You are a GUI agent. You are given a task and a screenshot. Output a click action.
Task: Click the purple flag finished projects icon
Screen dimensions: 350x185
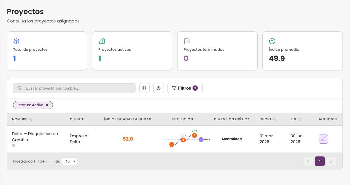(187, 41)
